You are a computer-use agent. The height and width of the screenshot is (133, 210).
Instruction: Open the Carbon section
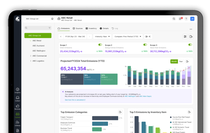[18, 116]
